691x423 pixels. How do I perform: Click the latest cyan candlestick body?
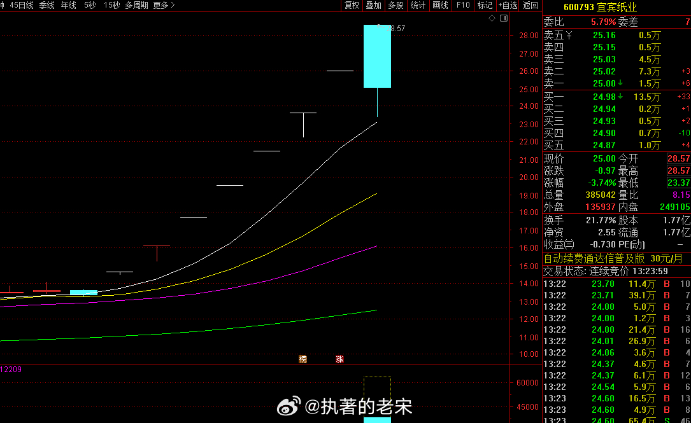(x=377, y=57)
